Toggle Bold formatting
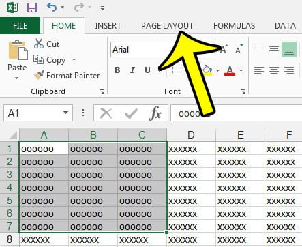 117,70
